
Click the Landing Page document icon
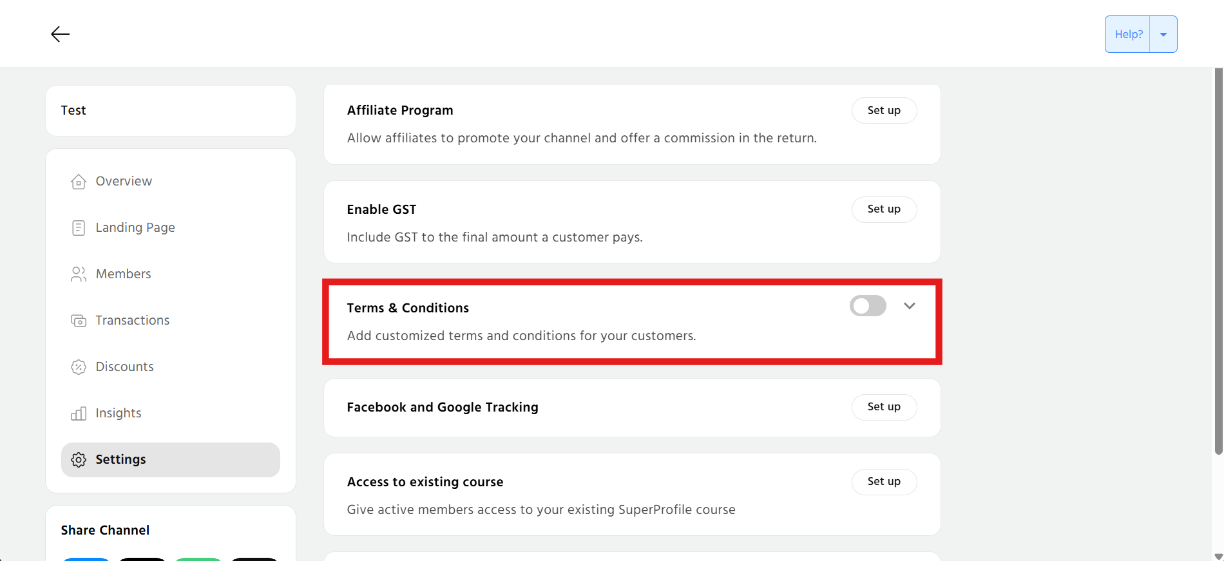click(x=79, y=228)
